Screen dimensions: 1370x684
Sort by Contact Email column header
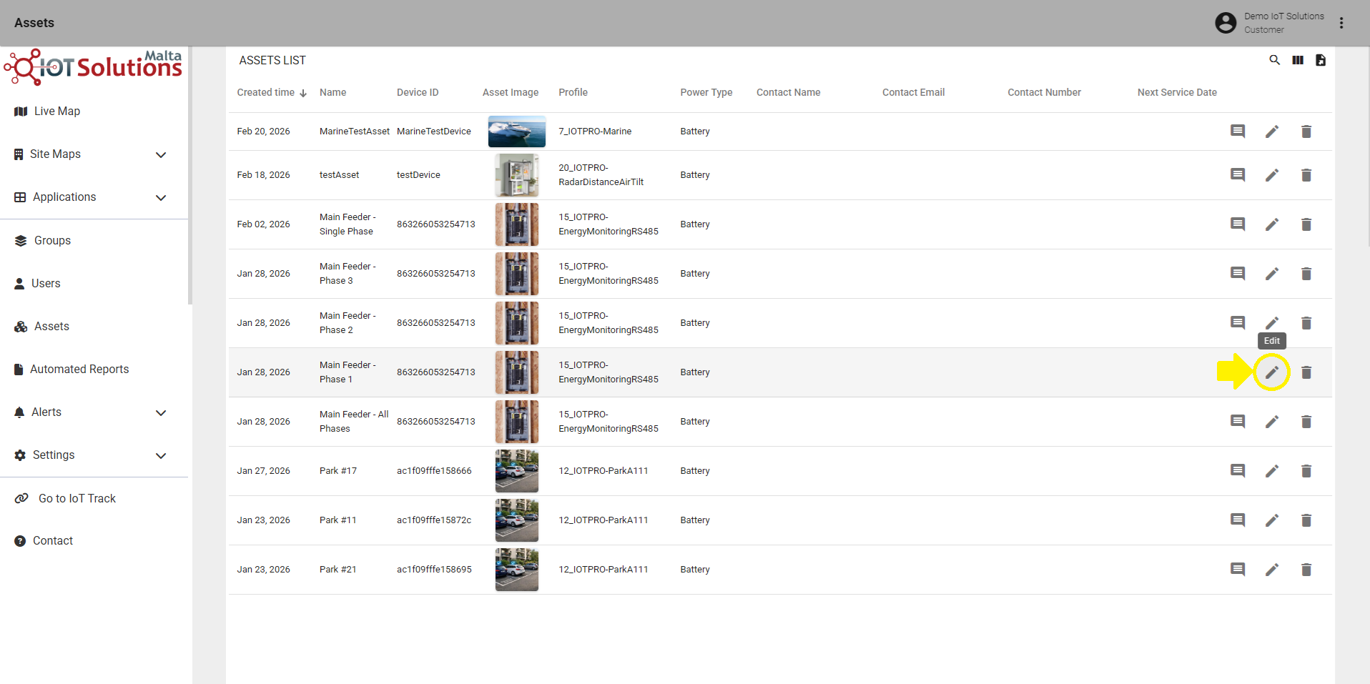coord(913,92)
